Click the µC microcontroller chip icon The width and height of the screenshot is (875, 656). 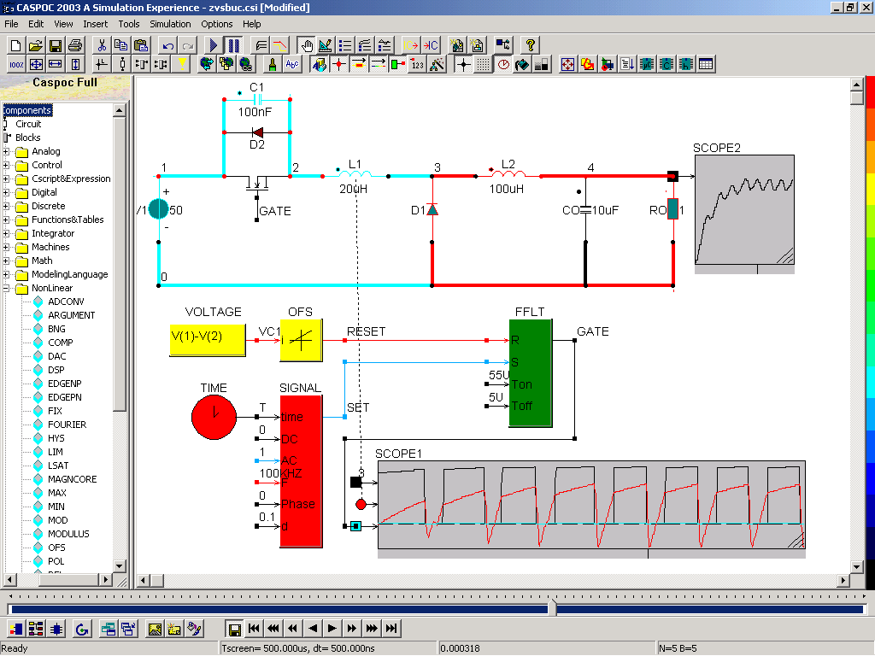(647, 64)
